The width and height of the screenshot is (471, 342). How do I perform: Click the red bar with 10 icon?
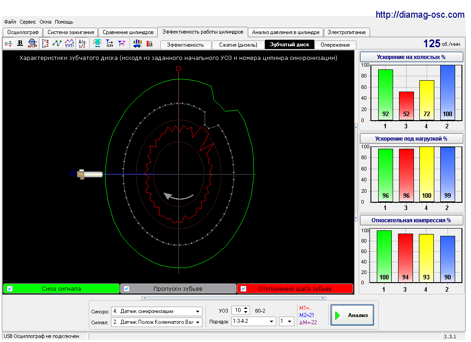[149, 44]
